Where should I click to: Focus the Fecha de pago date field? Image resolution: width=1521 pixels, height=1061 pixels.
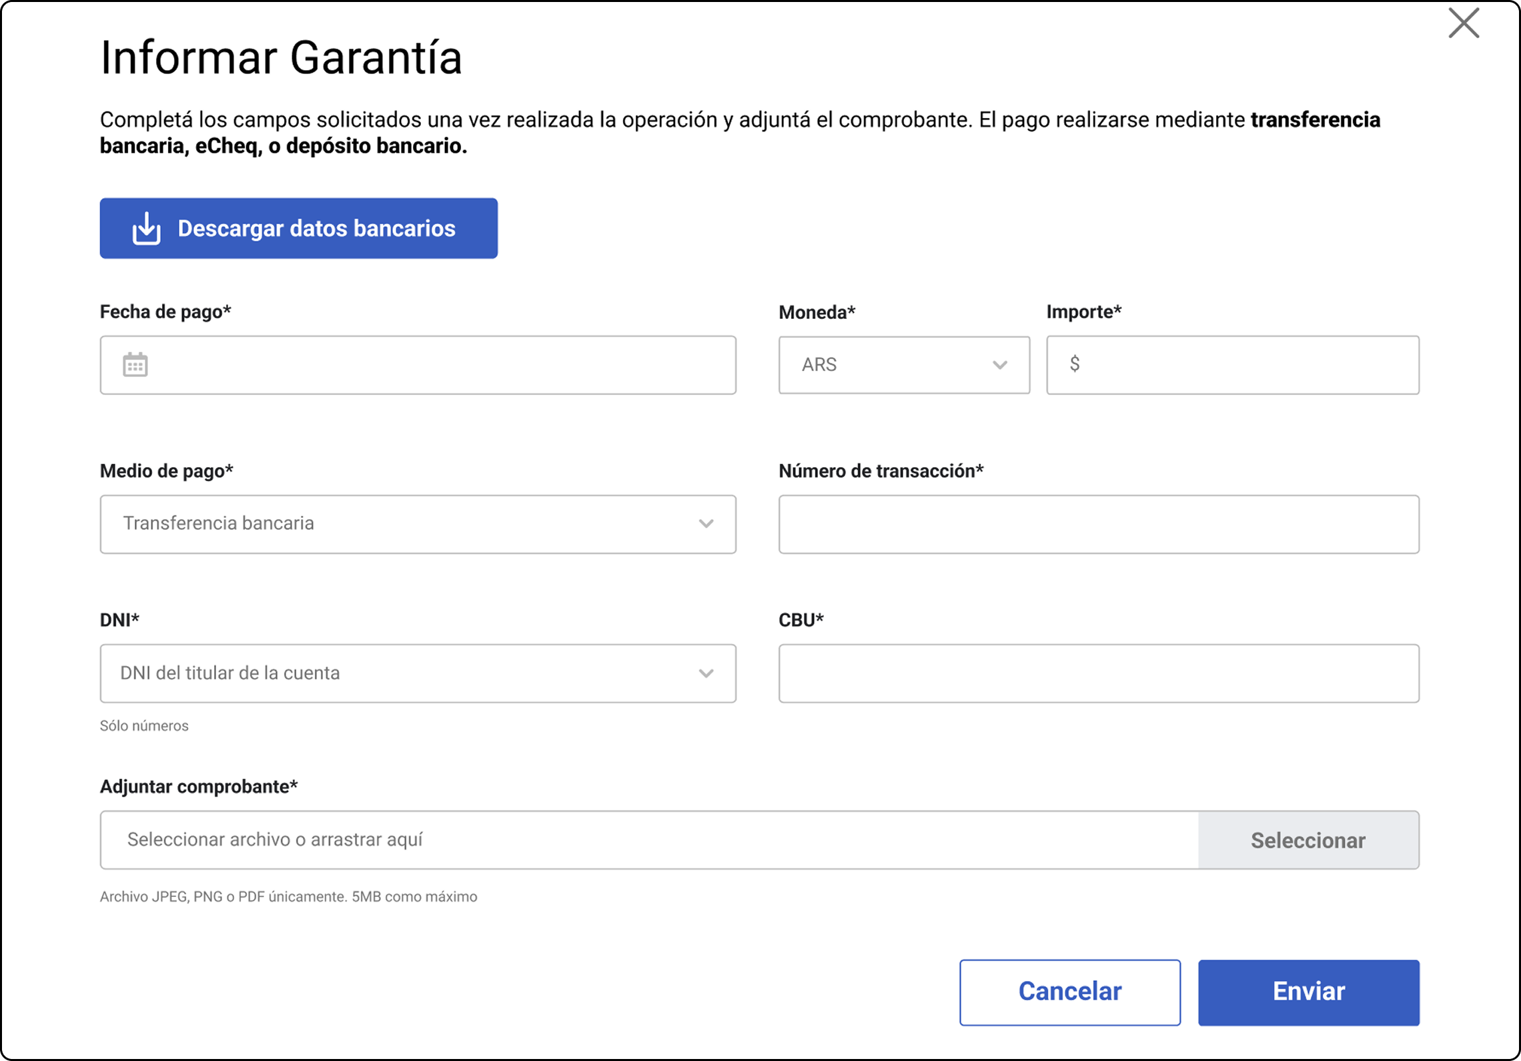point(440,365)
